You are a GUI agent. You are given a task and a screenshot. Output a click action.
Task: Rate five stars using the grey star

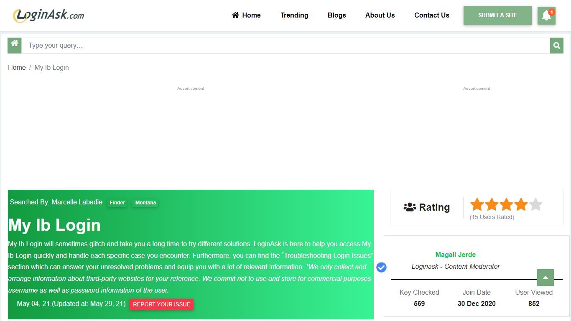pyautogui.click(x=535, y=205)
